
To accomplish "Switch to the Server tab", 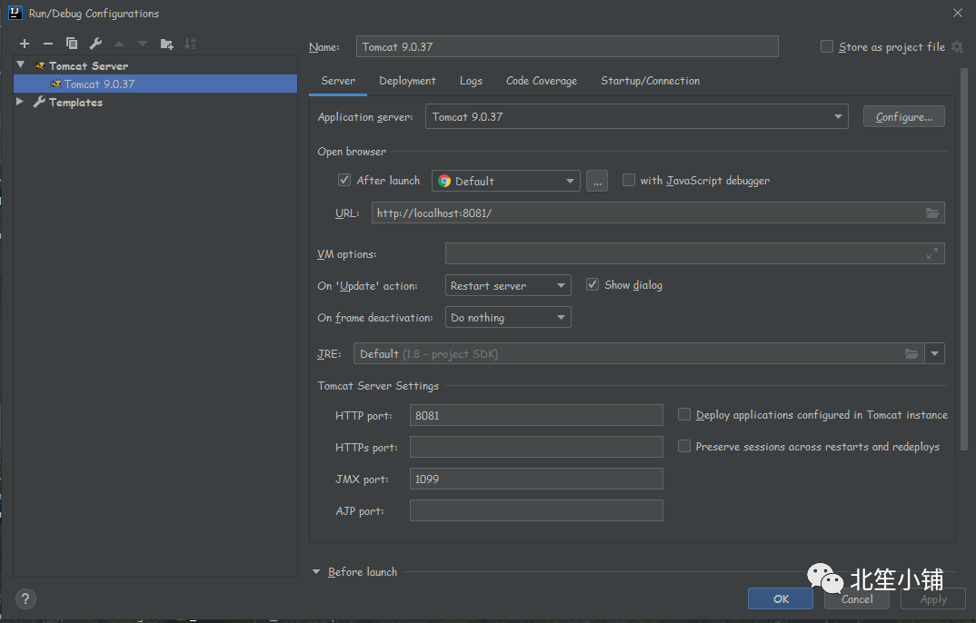I will coord(338,81).
